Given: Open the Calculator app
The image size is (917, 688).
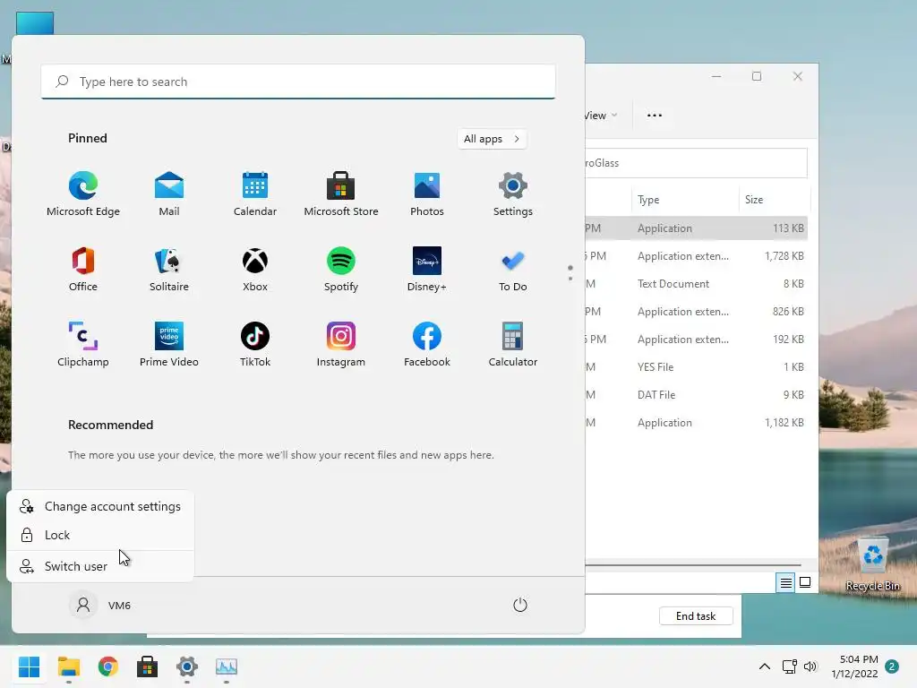Looking at the screenshot, I should tap(513, 345).
